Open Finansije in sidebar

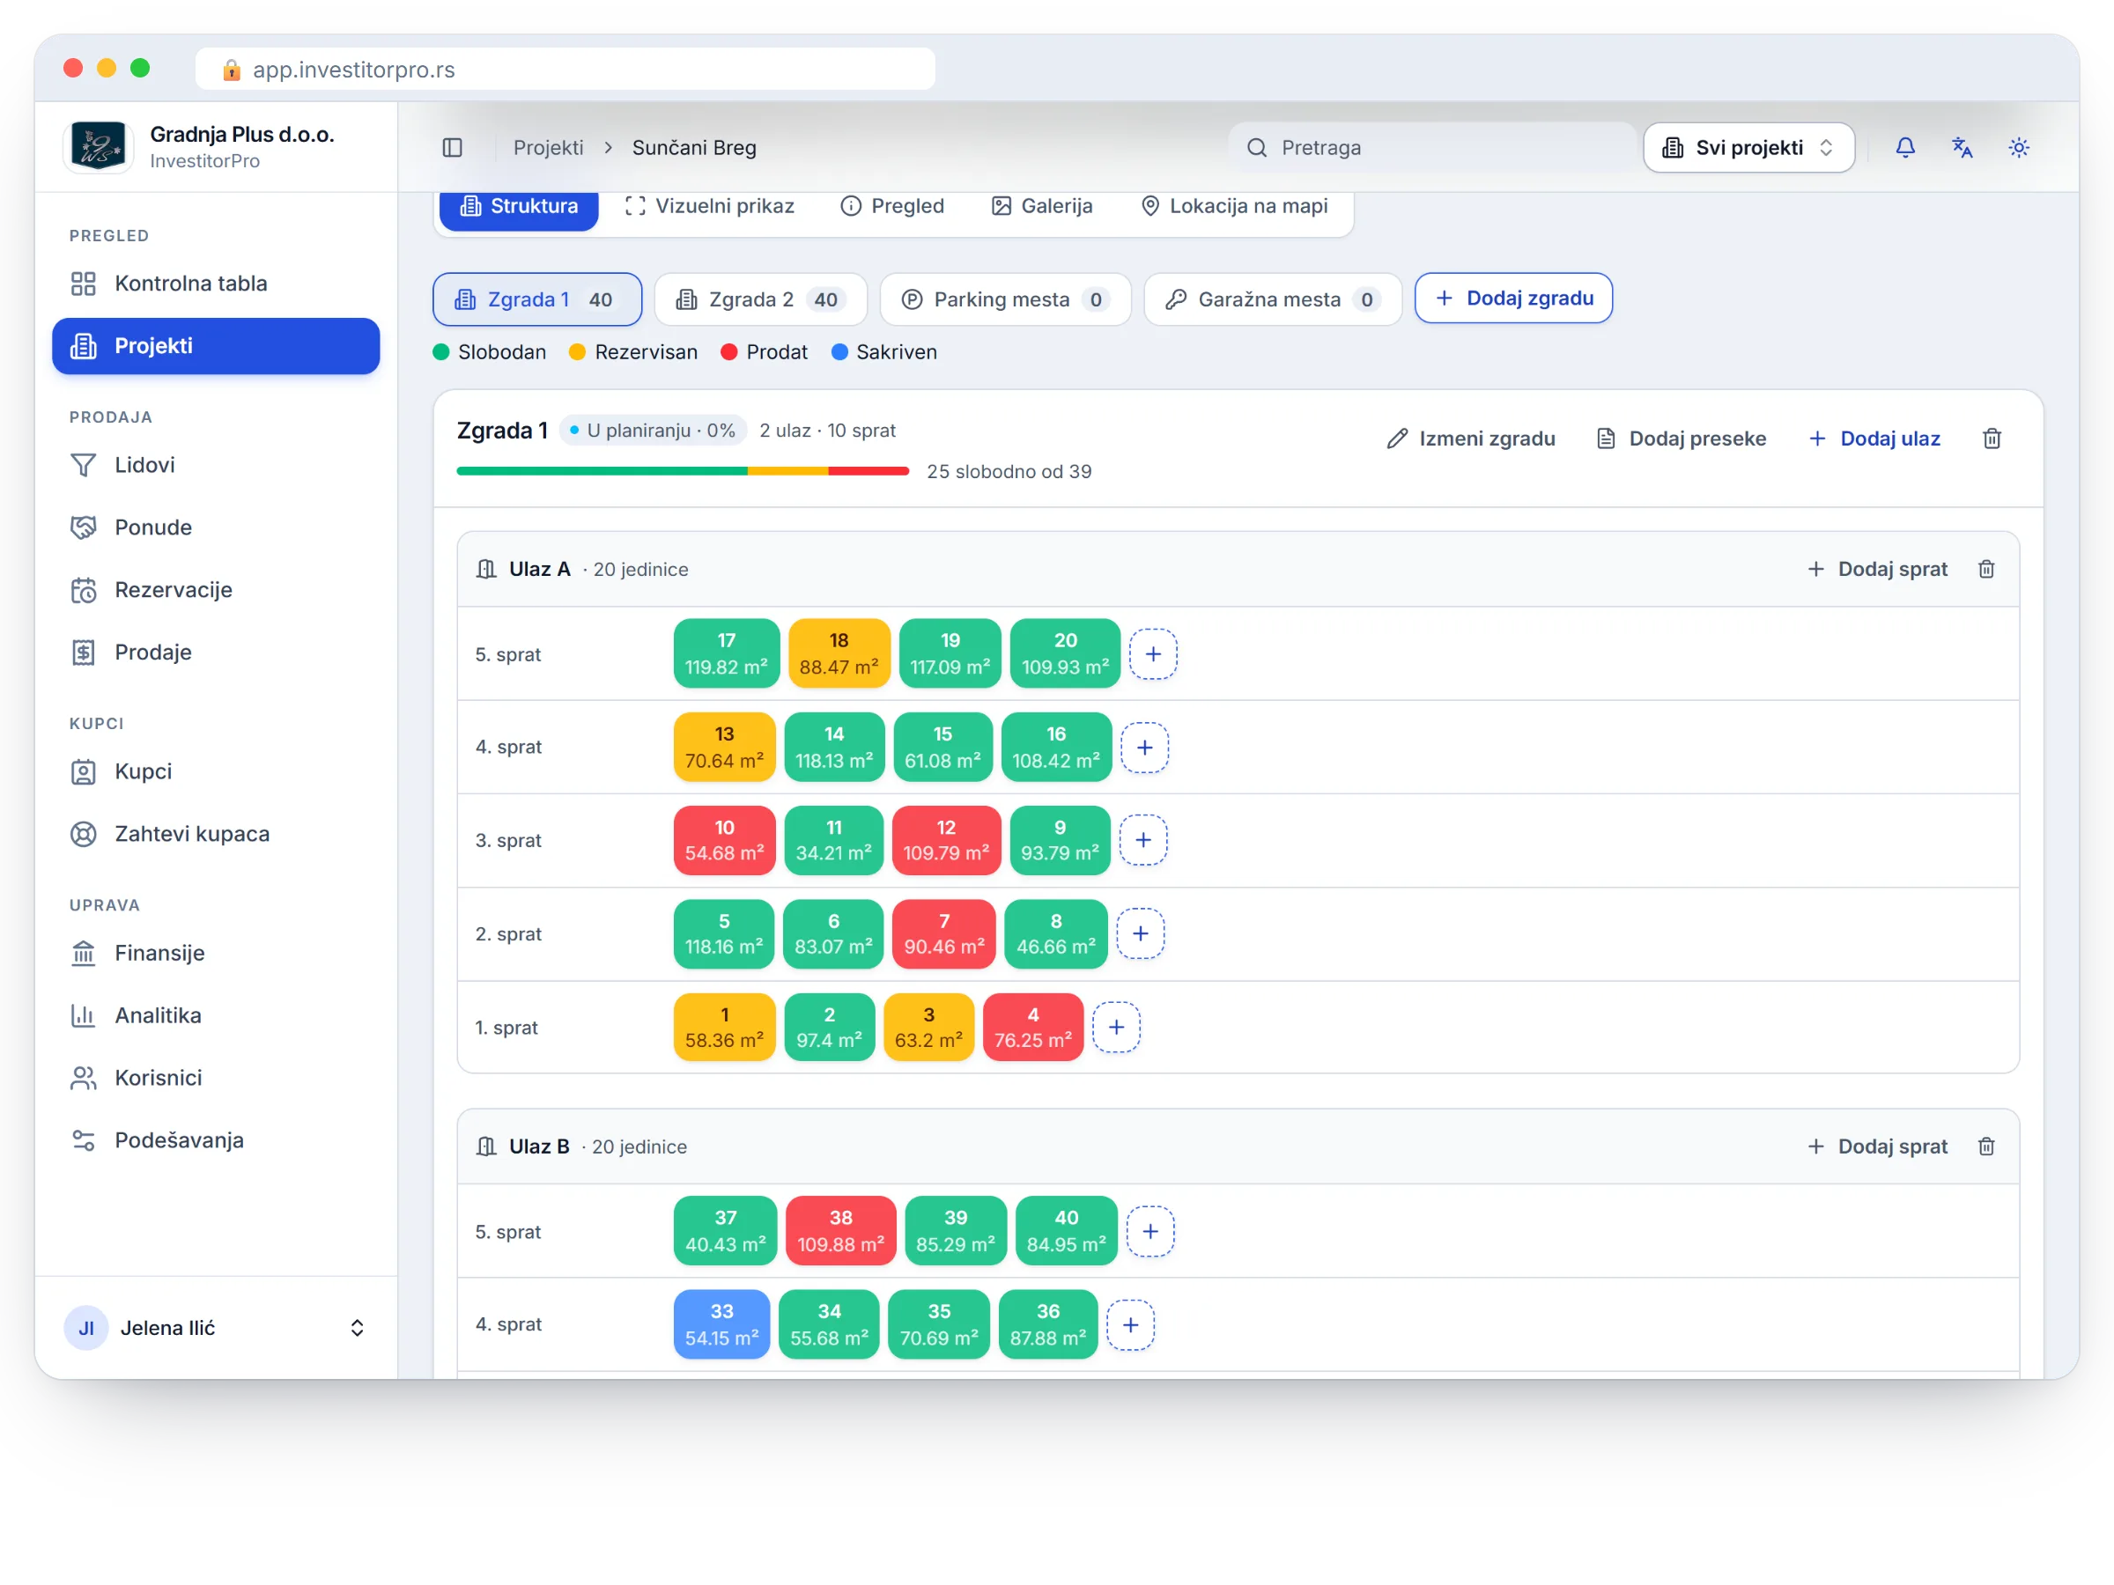(x=216, y=954)
